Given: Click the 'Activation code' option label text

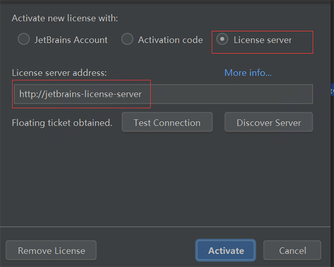Looking at the screenshot, I should click(170, 40).
